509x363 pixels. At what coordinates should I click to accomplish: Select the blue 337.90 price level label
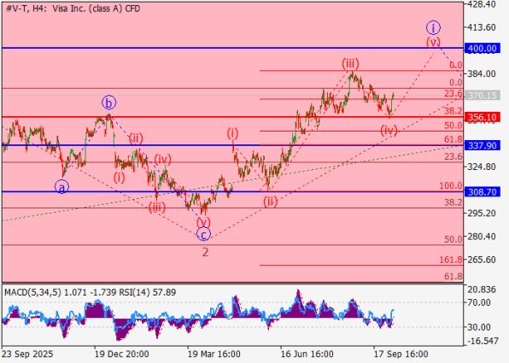[482, 145]
